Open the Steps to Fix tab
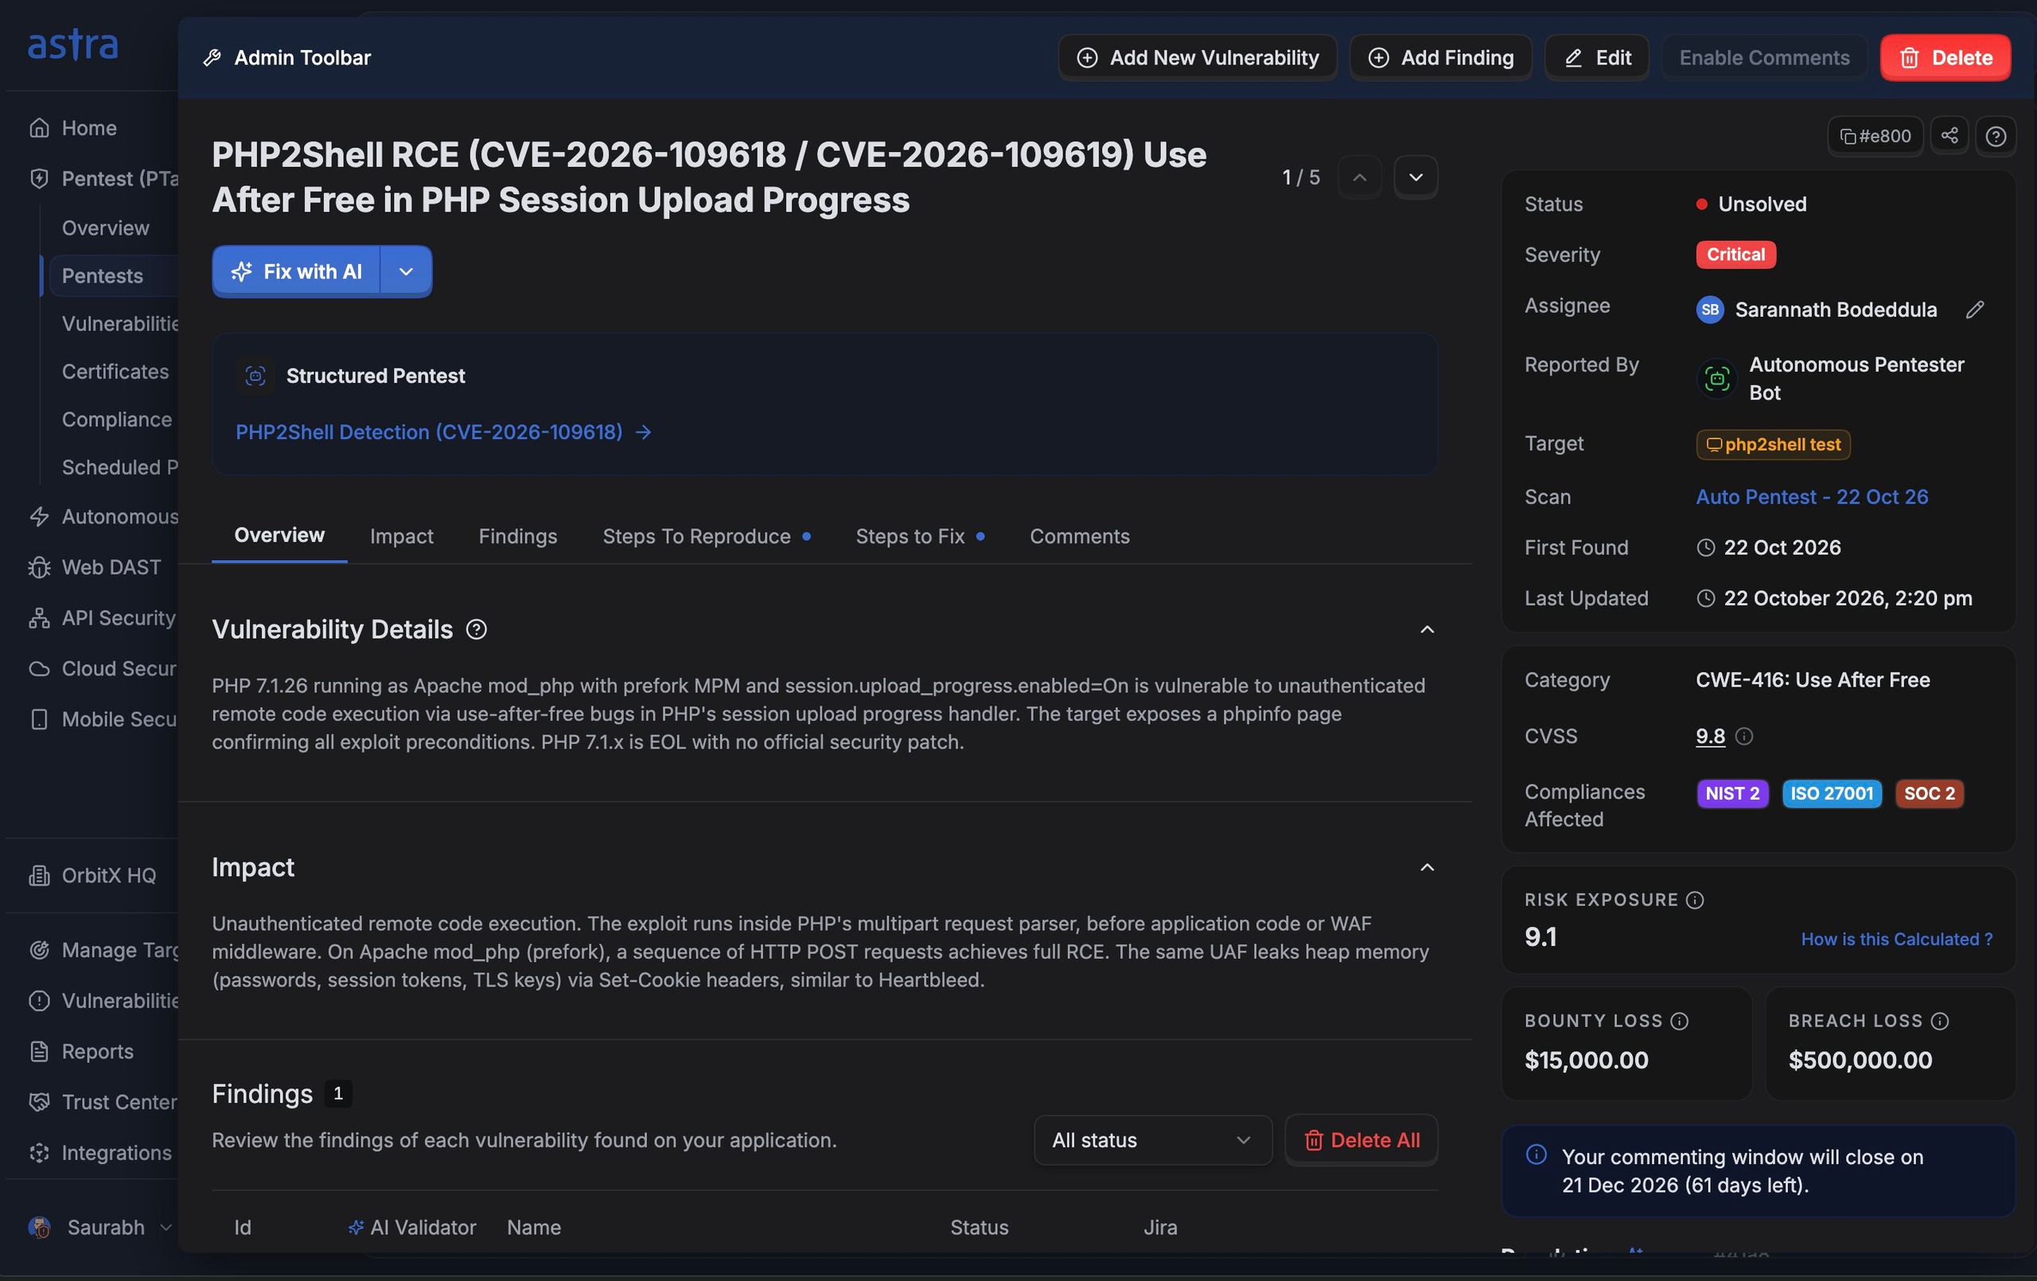Viewport: 2037px width, 1281px height. coord(920,535)
